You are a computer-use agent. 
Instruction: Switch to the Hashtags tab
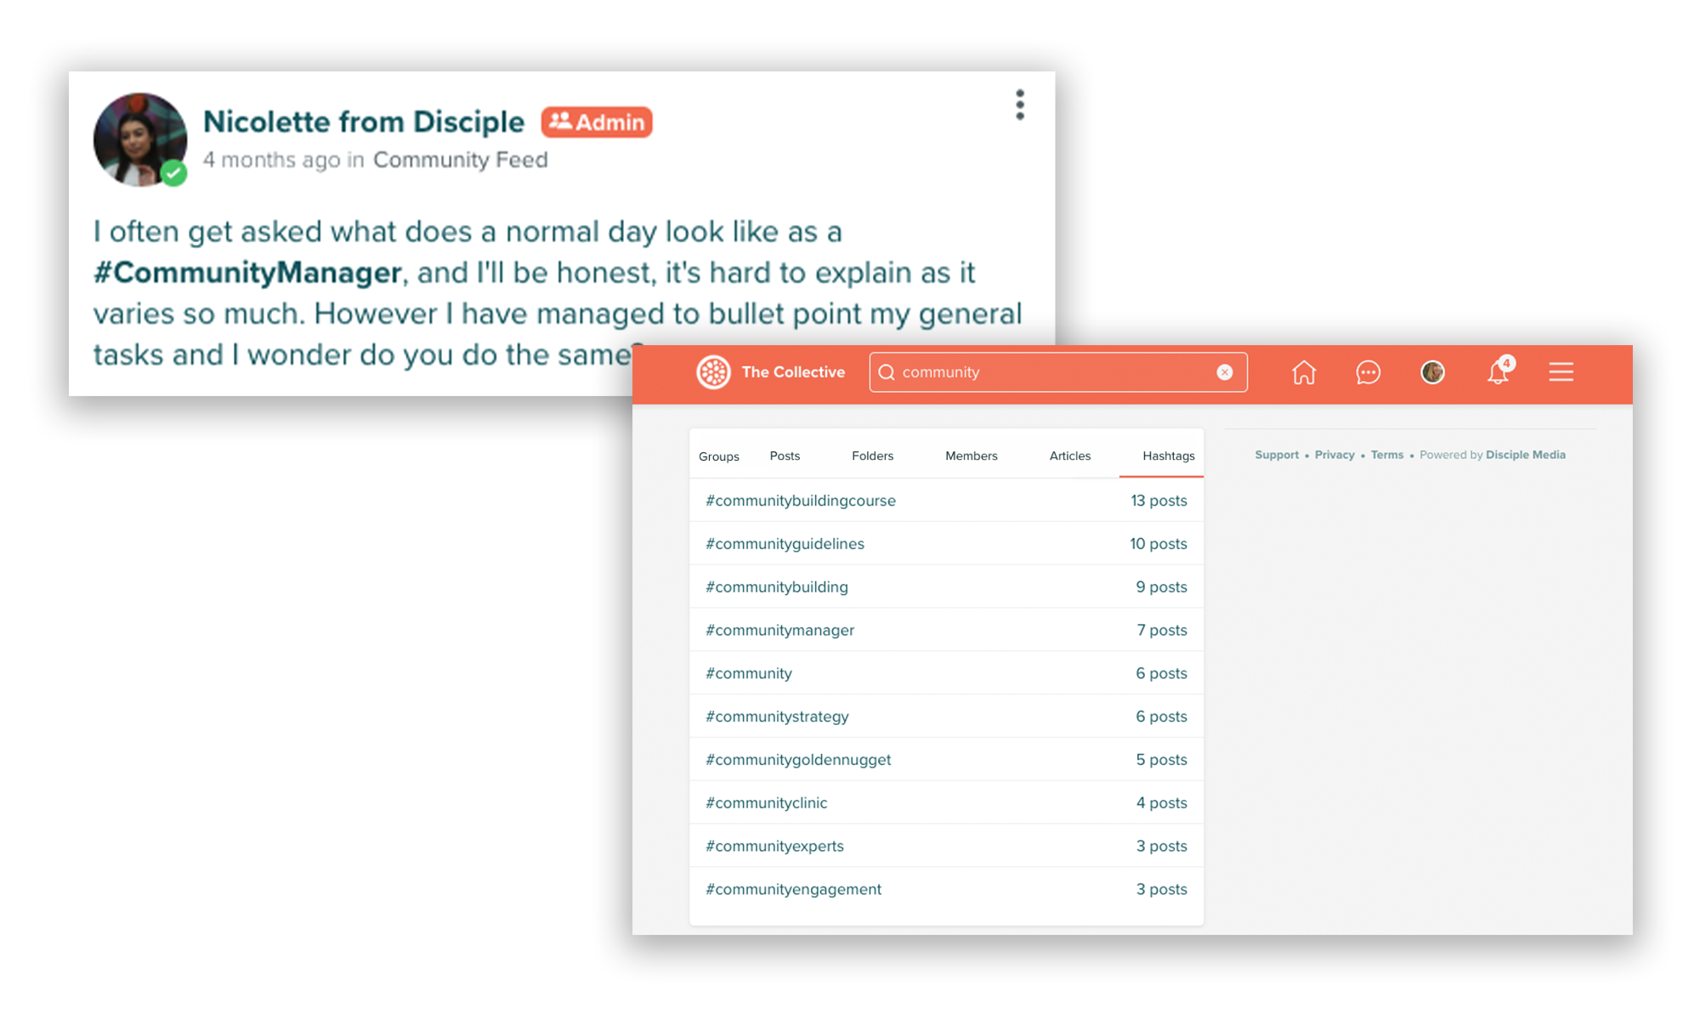[x=1167, y=456]
